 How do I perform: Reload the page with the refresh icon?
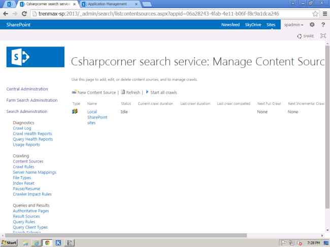pos(24,14)
